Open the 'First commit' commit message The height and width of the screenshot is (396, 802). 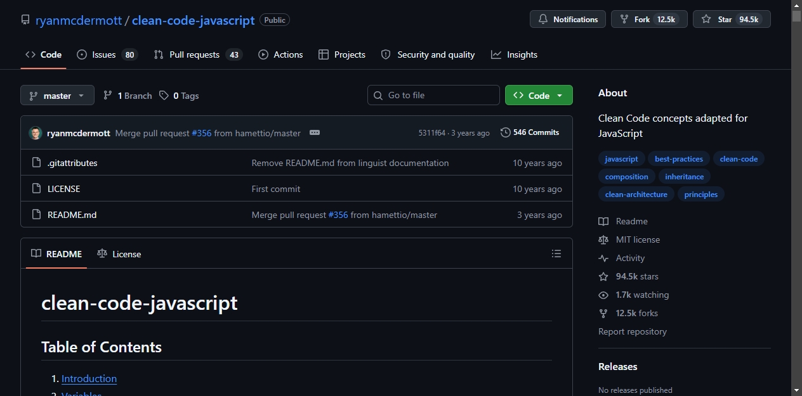[276, 189]
